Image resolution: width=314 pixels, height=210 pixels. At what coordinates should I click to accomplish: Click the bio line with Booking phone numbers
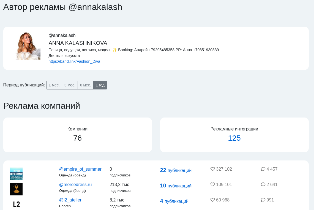point(133,50)
